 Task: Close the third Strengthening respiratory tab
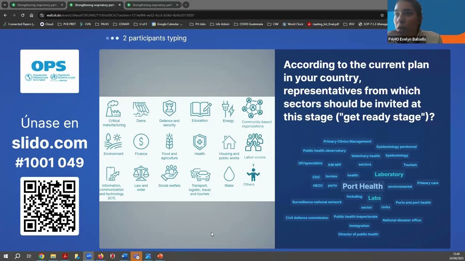click(177, 5)
